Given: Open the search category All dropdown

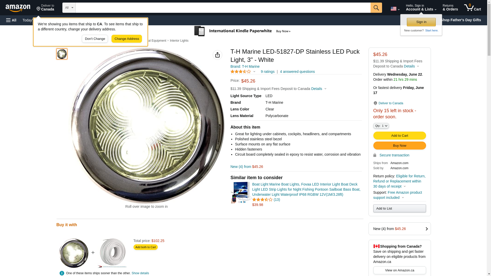Looking at the screenshot, I should [69, 8].
